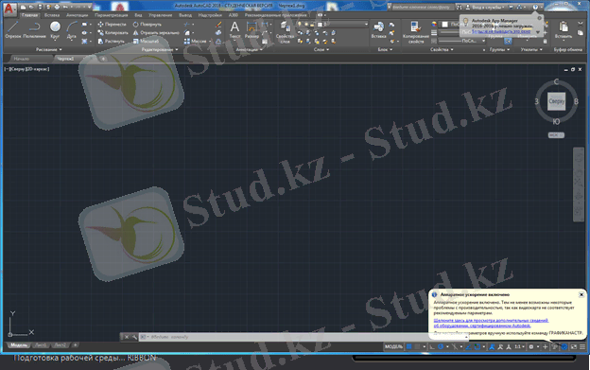Screen dimensions: 590x370
Task: Click the Повернуть (rotate) command
Action: (147, 24)
